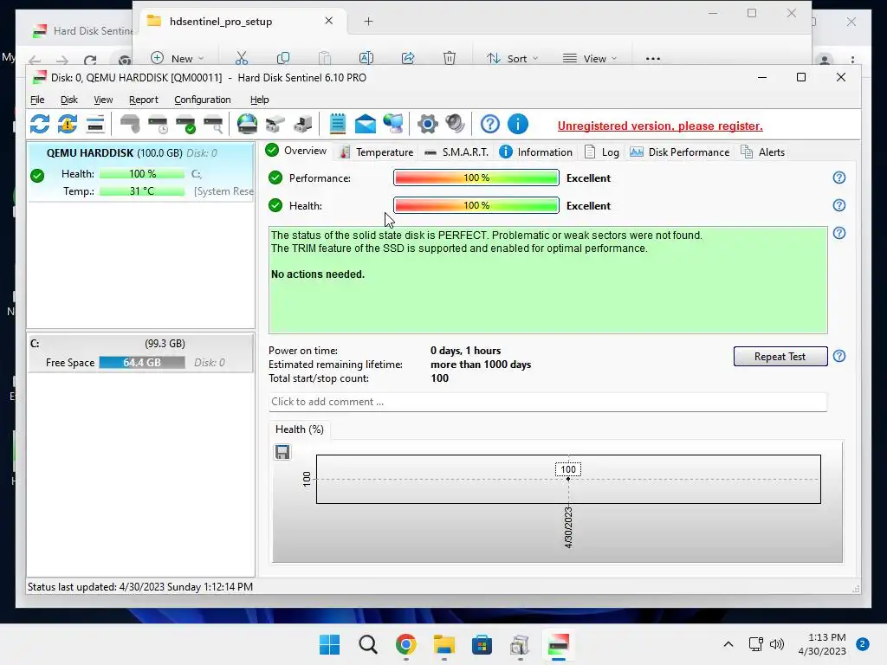Click the Health 100 % gradient bar in Overview
Image resolution: width=887 pixels, height=665 pixels.
tap(476, 205)
